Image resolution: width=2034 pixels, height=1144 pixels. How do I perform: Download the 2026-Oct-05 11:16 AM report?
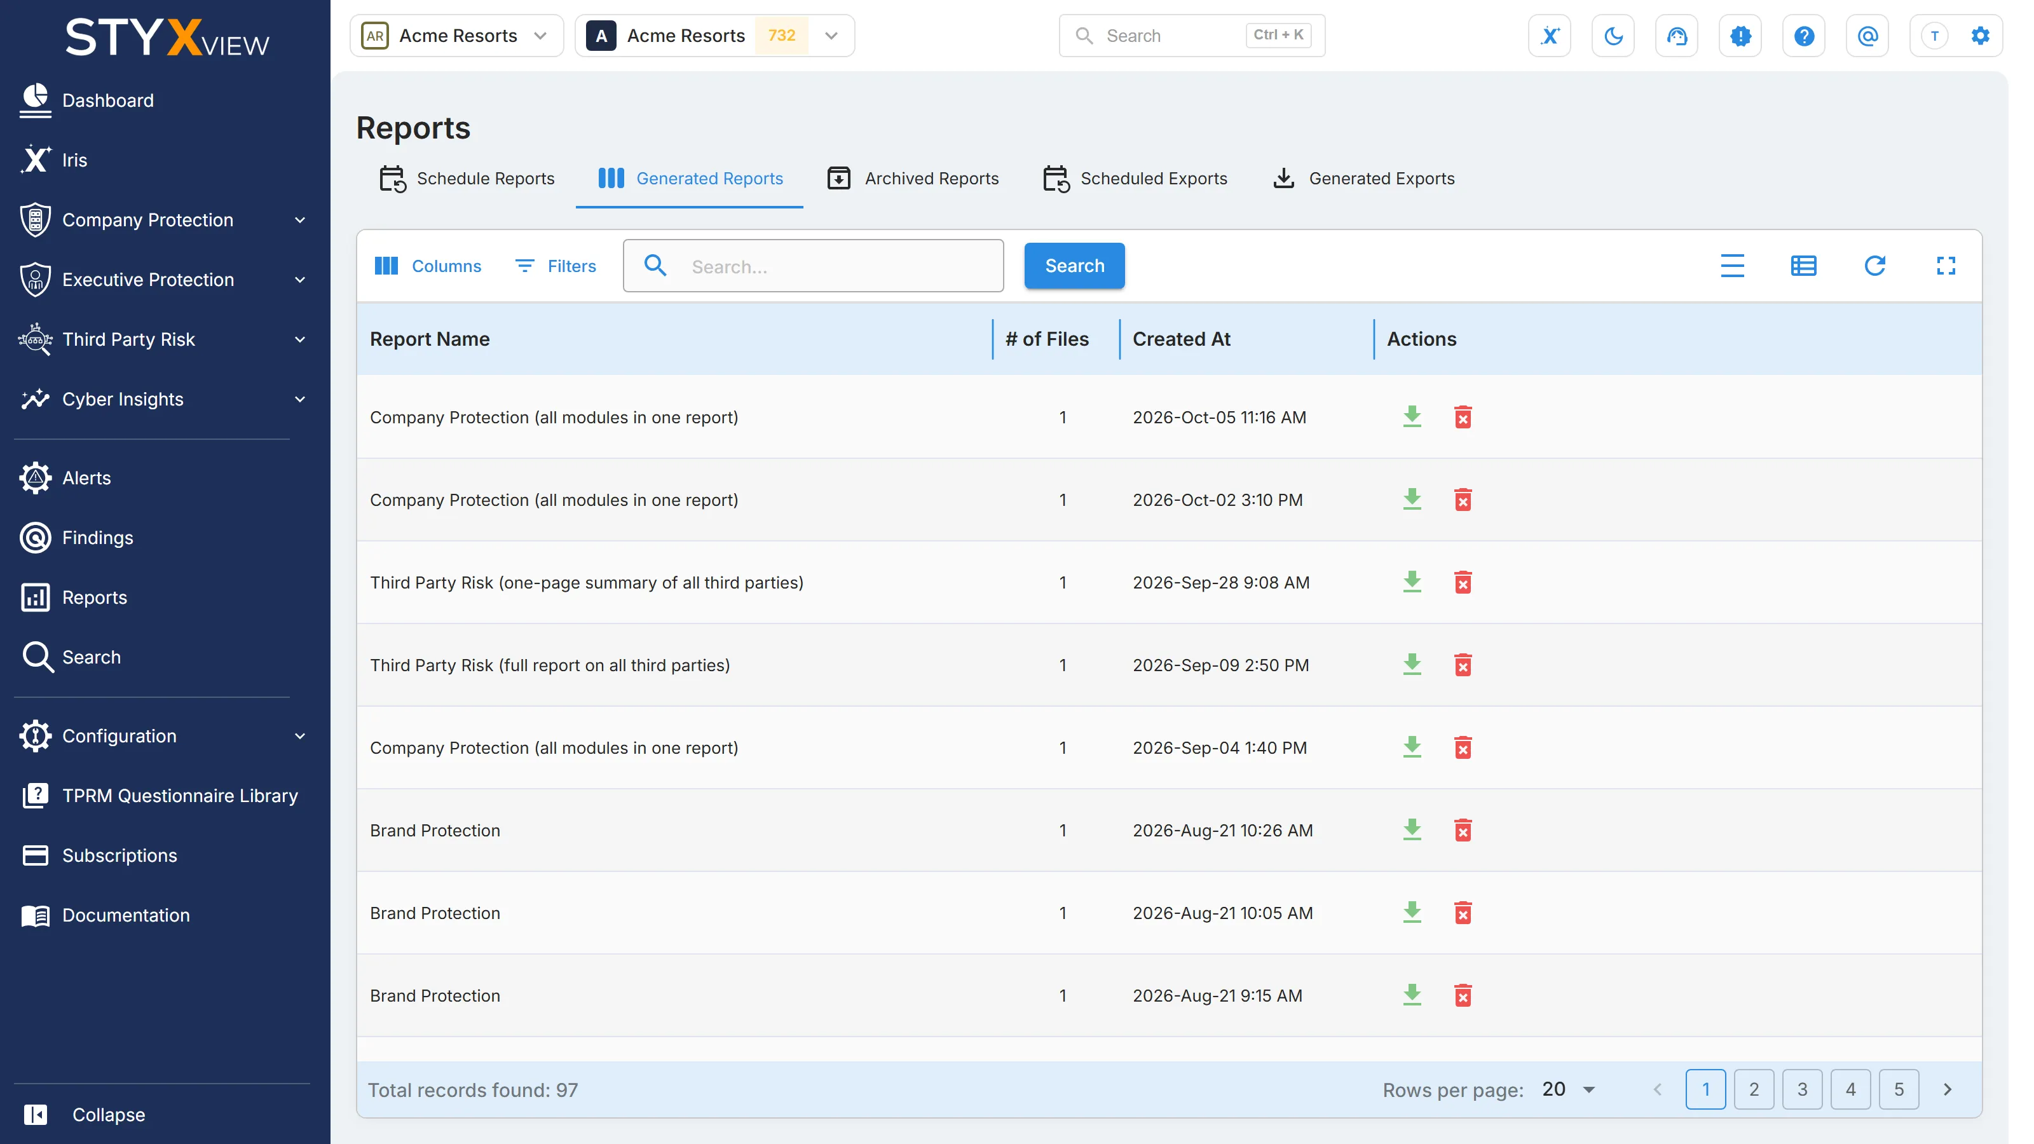coord(1412,417)
